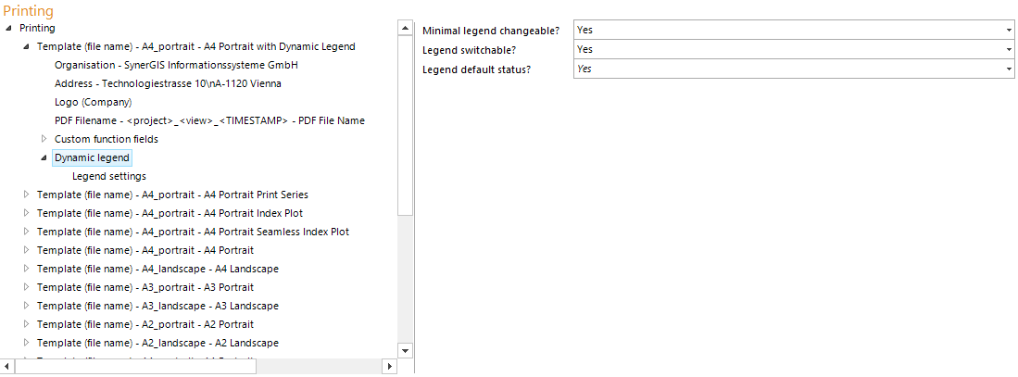Viewport: 1018px width, 377px height.
Task: Expand the Custom function fields node
Action: (44, 139)
